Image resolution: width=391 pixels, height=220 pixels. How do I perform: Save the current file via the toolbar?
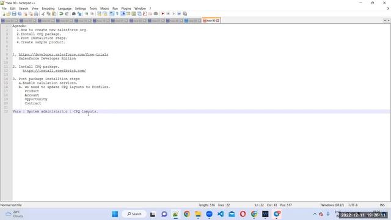(14, 13)
